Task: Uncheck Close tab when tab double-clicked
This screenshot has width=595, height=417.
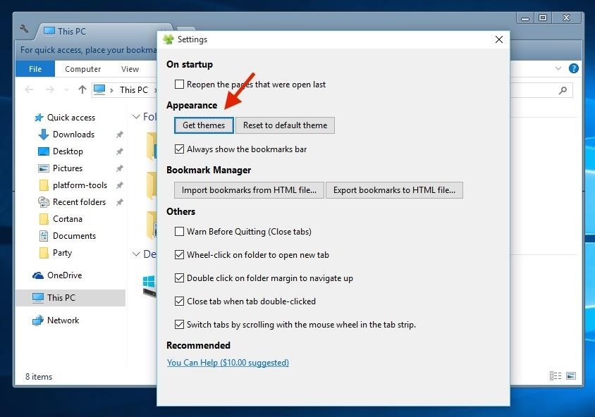Action: point(179,301)
